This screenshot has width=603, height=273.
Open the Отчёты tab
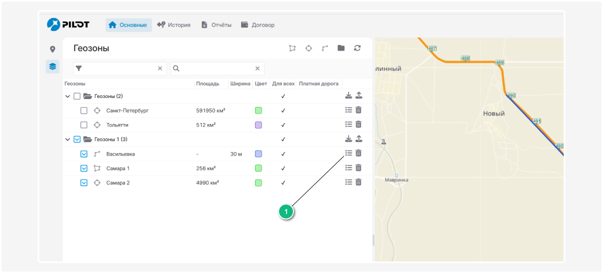(x=216, y=25)
